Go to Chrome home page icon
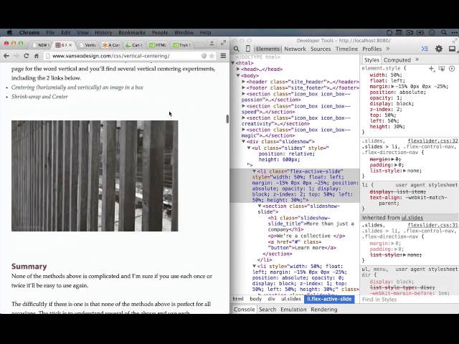 pos(37,56)
